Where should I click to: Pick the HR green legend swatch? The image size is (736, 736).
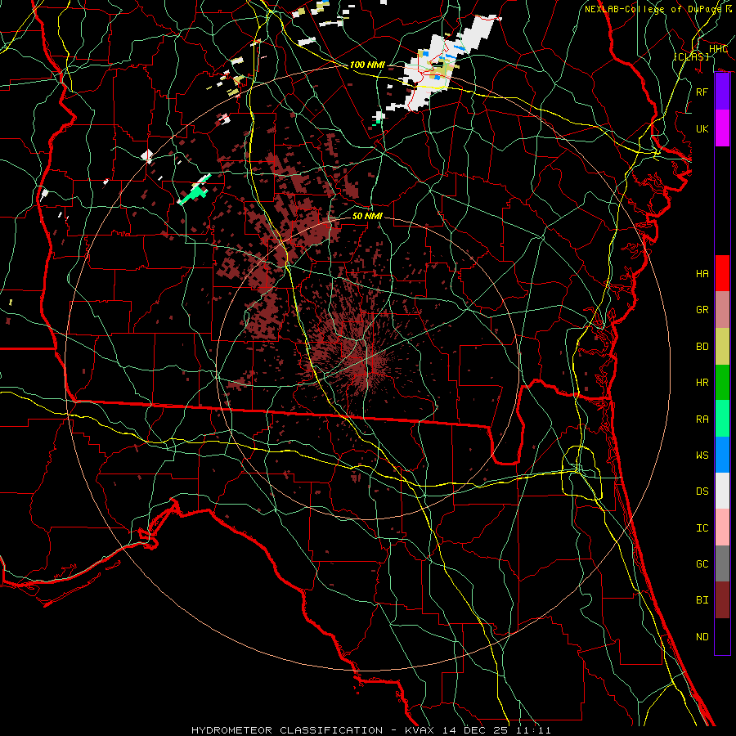[722, 382]
